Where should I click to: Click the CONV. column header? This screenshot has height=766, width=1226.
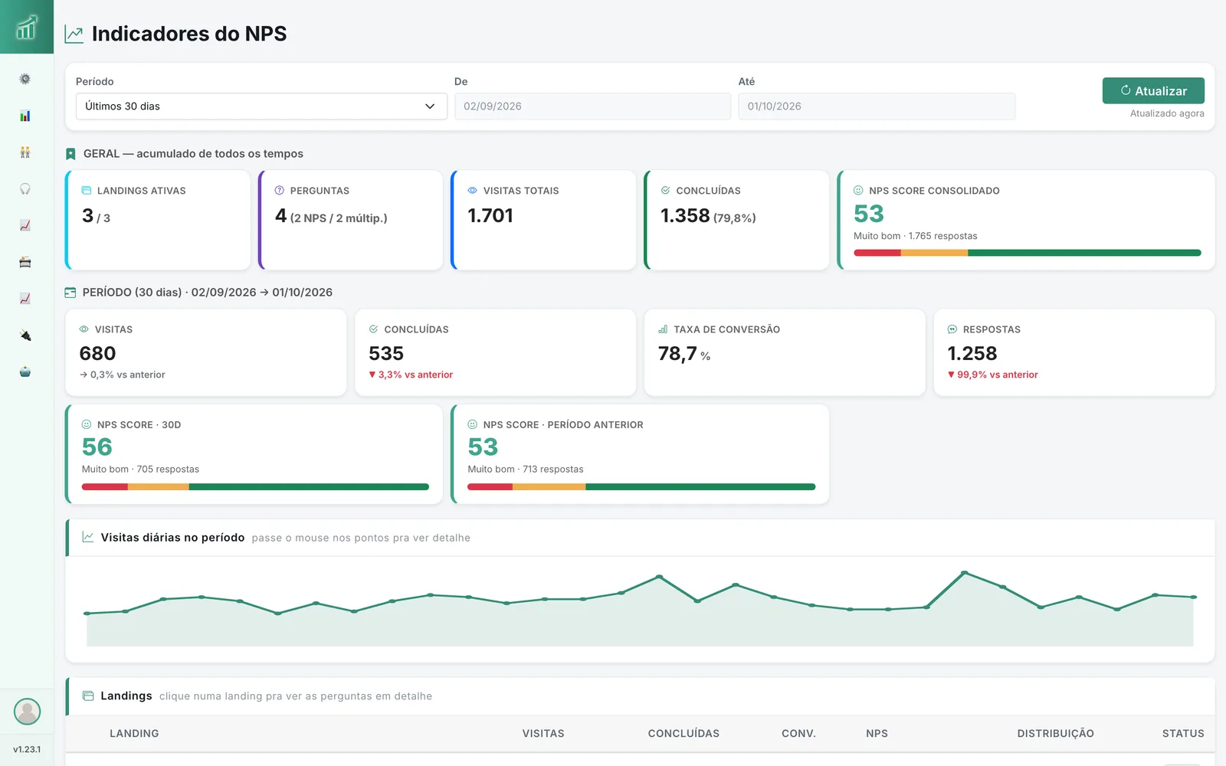point(798,733)
